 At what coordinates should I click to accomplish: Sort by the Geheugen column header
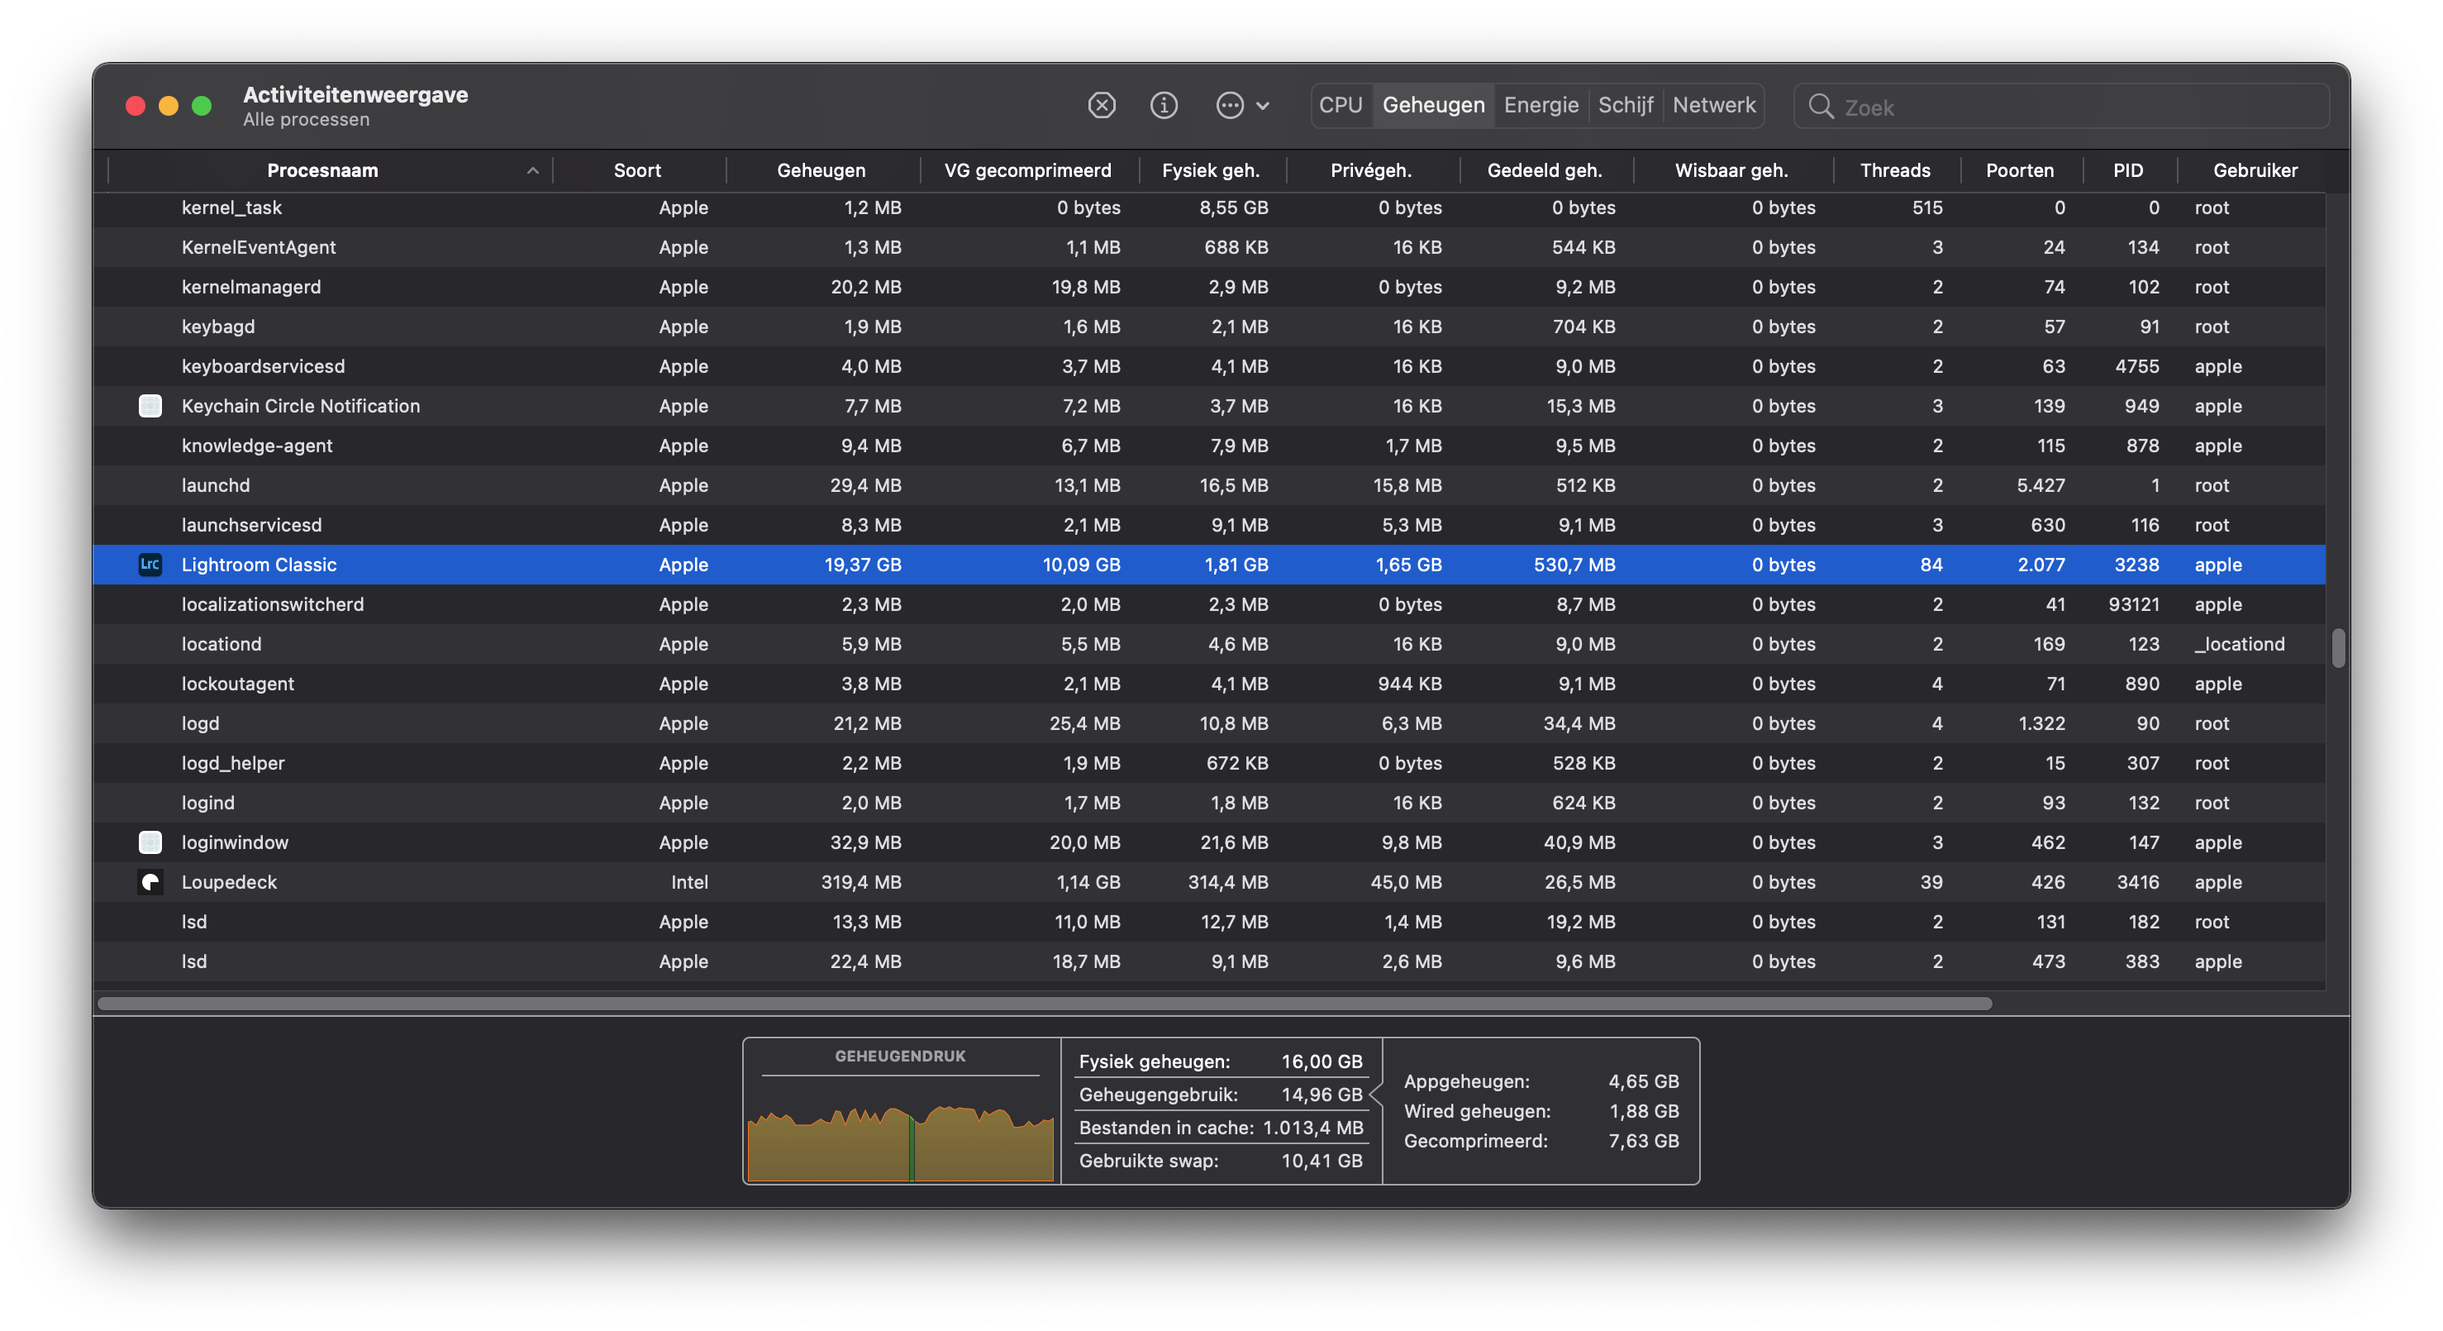[821, 171]
